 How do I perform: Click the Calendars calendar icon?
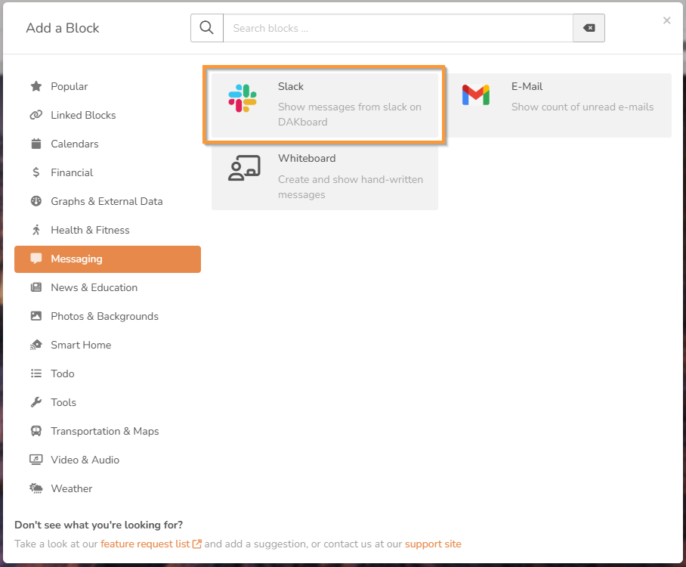[x=36, y=144]
